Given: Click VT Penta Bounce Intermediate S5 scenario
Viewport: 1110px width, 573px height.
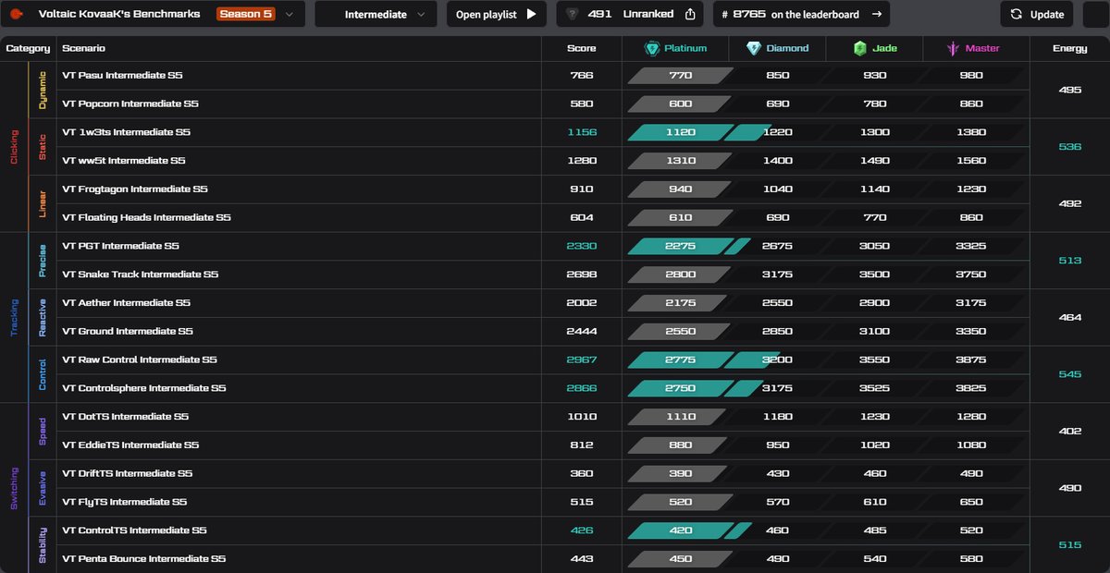Looking at the screenshot, I should click(x=143, y=559).
